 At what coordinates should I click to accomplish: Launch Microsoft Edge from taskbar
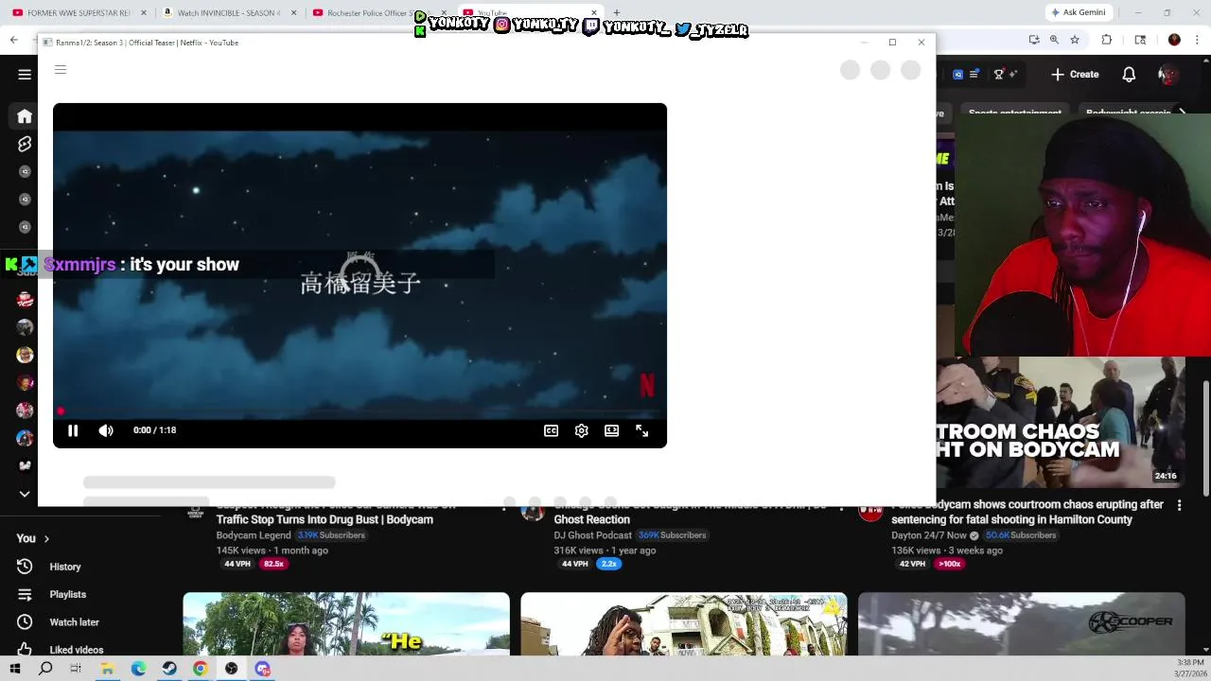[138, 669]
